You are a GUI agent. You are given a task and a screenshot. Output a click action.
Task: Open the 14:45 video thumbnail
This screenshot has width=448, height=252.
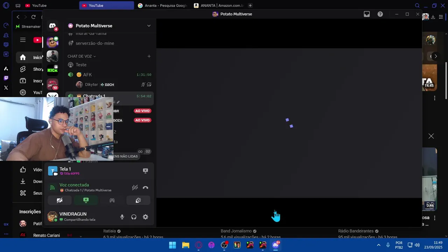point(429,78)
